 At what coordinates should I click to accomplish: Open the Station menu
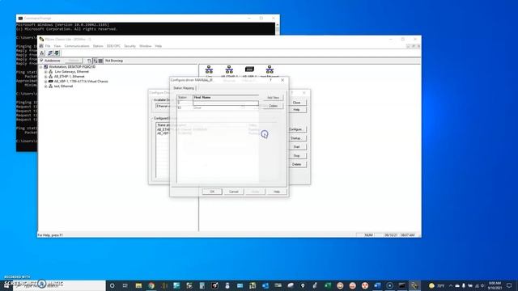(x=98, y=46)
